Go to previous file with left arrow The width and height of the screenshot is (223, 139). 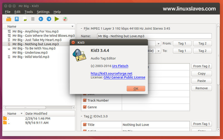41,19
